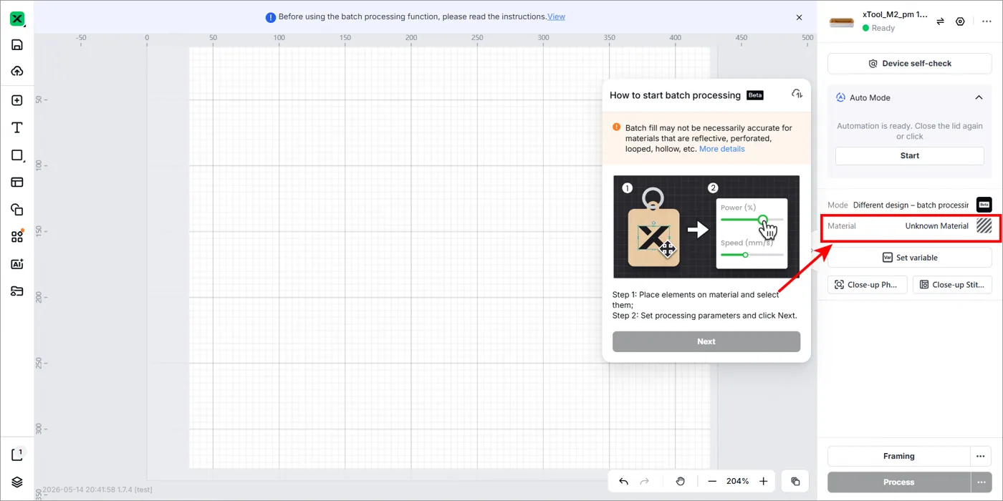Click the Save file icon
This screenshot has width=1003, height=501.
[17, 44]
